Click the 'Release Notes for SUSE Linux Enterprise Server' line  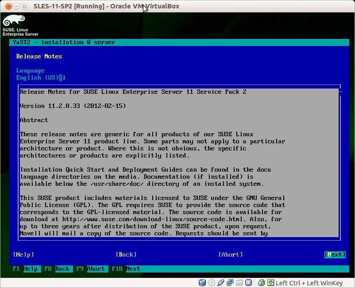(133, 92)
